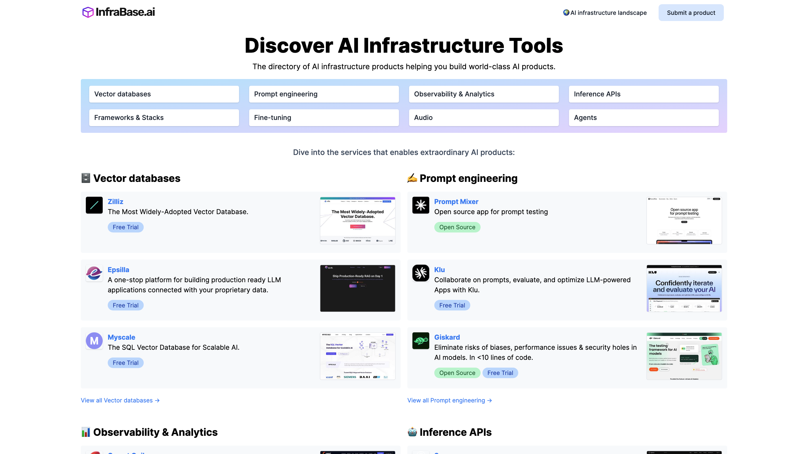Click the Prompt Mixer logo icon

coord(421,205)
